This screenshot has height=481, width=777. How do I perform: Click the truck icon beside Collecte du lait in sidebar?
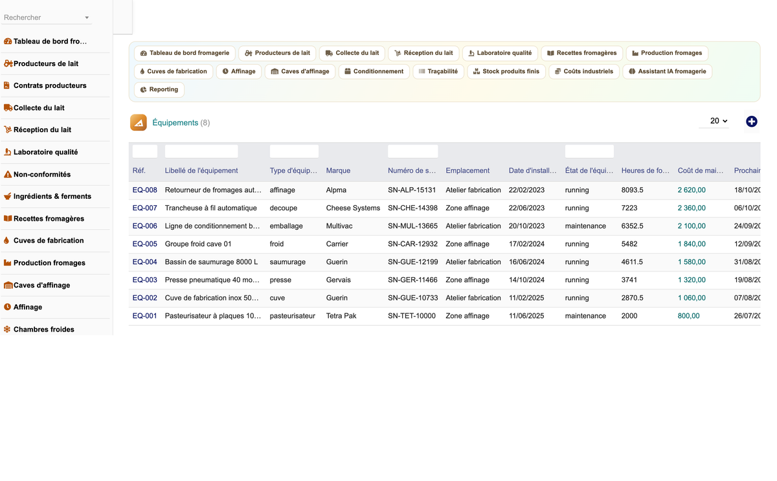[x=8, y=108]
